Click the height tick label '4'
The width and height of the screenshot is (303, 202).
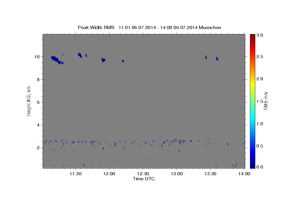[x=38, y=125]
